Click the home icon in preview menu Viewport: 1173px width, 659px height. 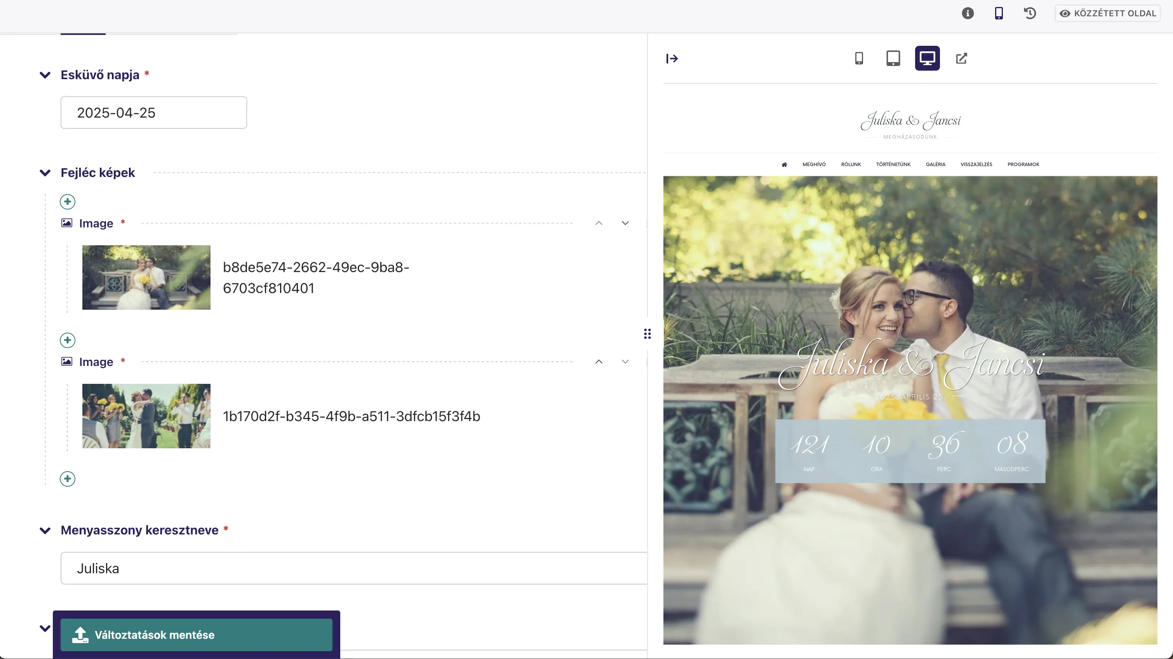coord(784,165)
